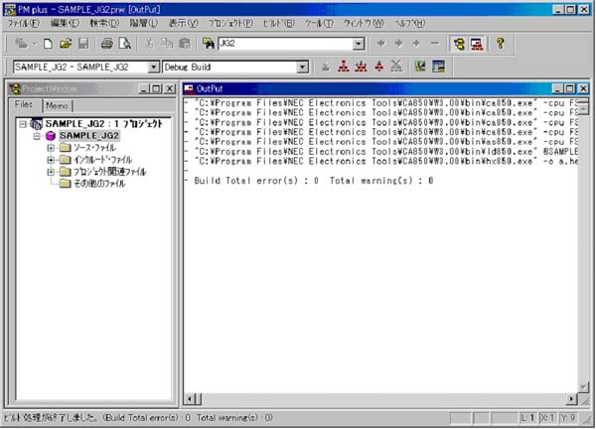Toggle the Project Window display icon
Viewport: 596px width, 429px height.
coord(459,44)
